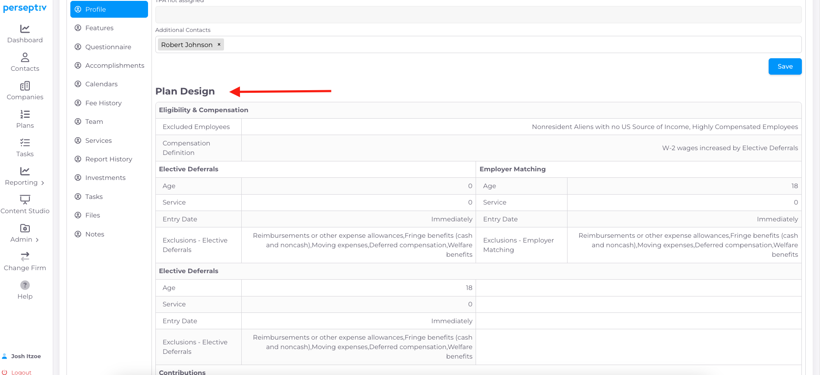Open the plan Tasks section label
Screen dimensions: 820x375
coord(94,197)
